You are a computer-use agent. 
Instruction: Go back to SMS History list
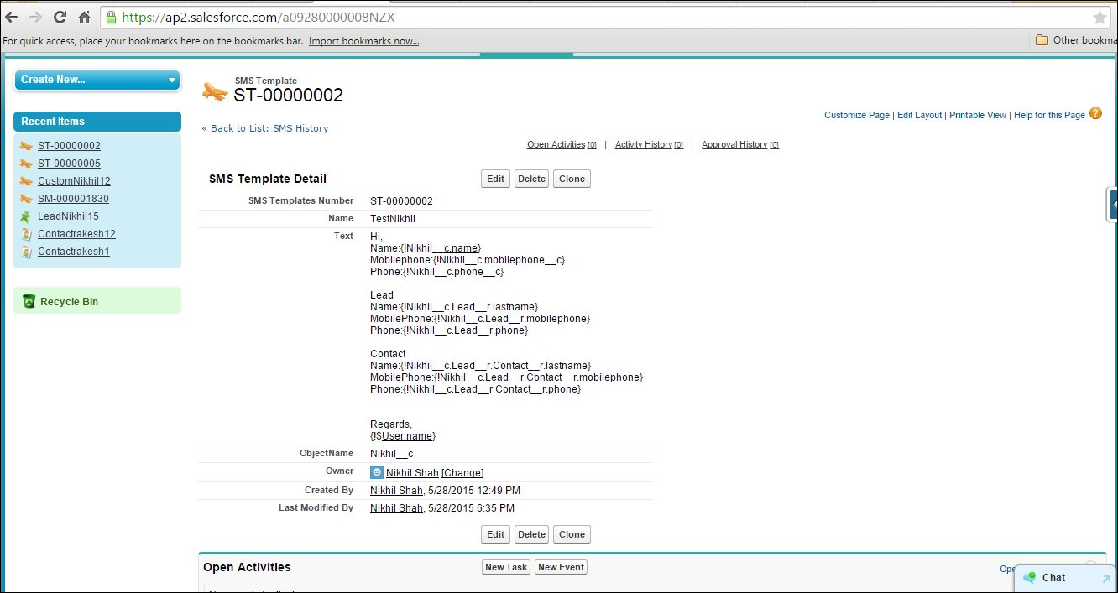point(269,128)
